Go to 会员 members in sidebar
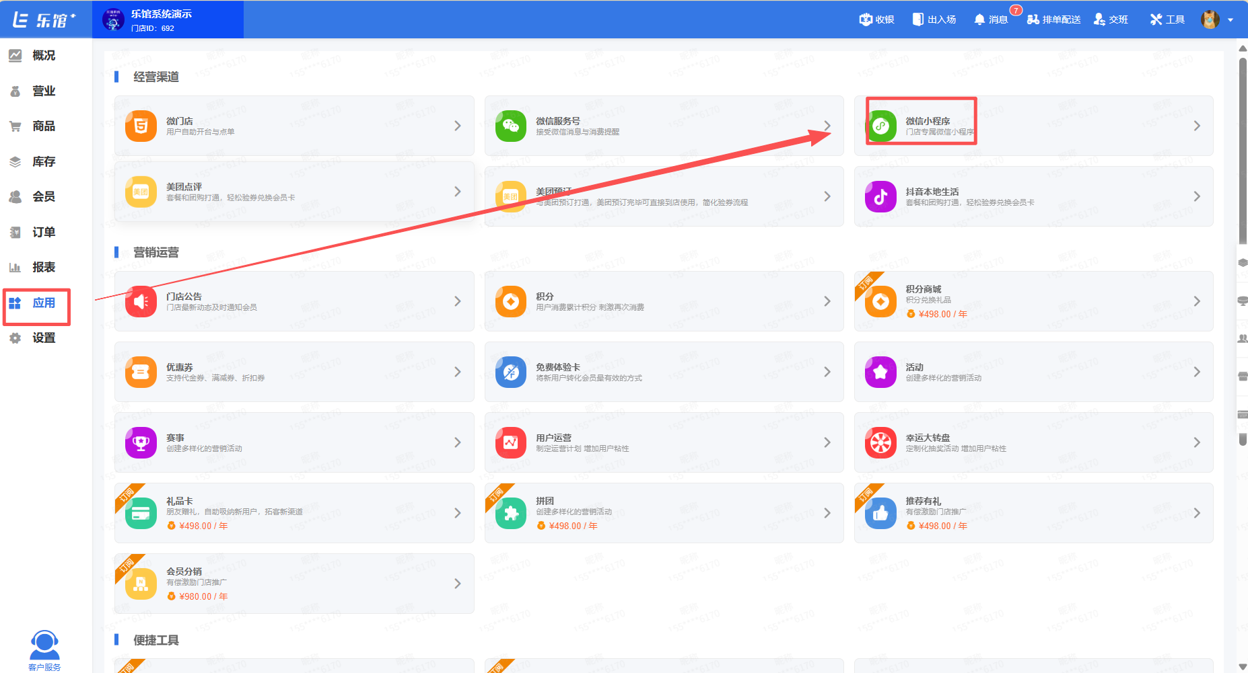1248x673 pixels. point(32,197)
